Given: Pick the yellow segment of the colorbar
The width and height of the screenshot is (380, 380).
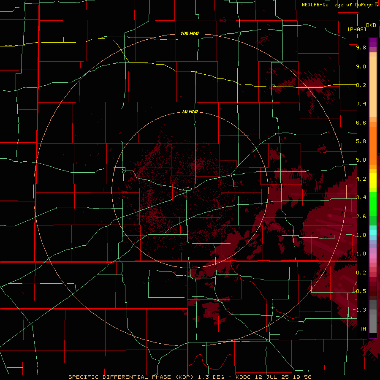Looking at the screenshot, I should (x=373, y=181).
